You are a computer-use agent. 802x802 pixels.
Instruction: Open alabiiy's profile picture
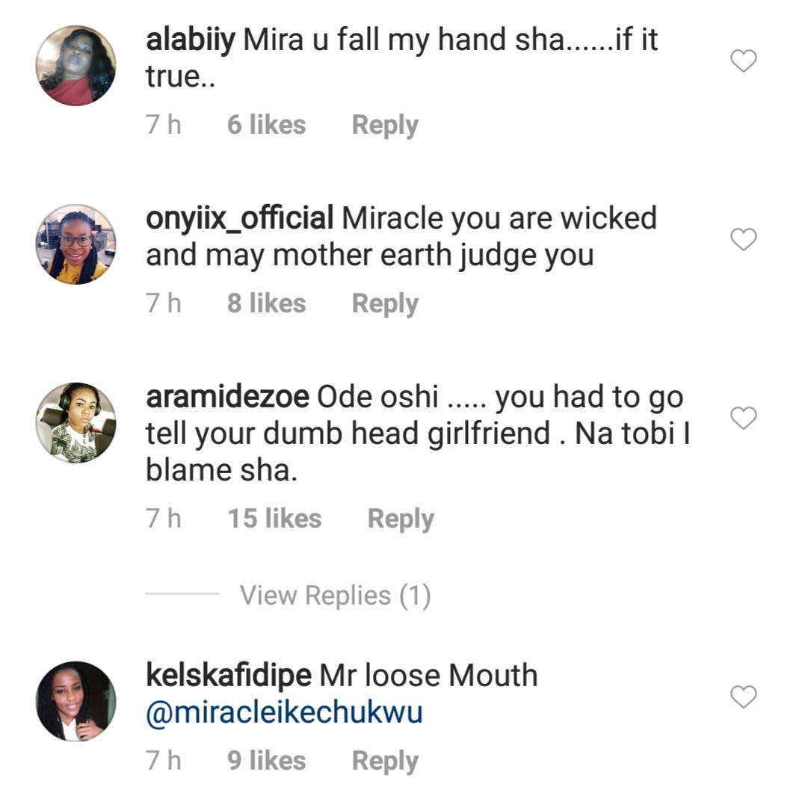tap(75, 66)
